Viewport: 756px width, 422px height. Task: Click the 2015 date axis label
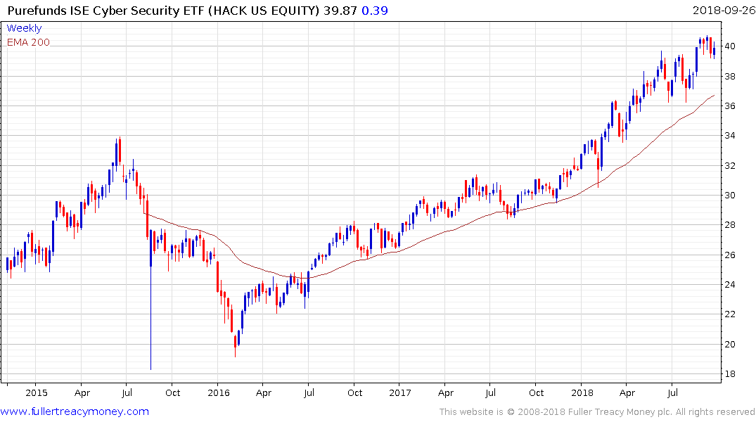click(36, 392)
